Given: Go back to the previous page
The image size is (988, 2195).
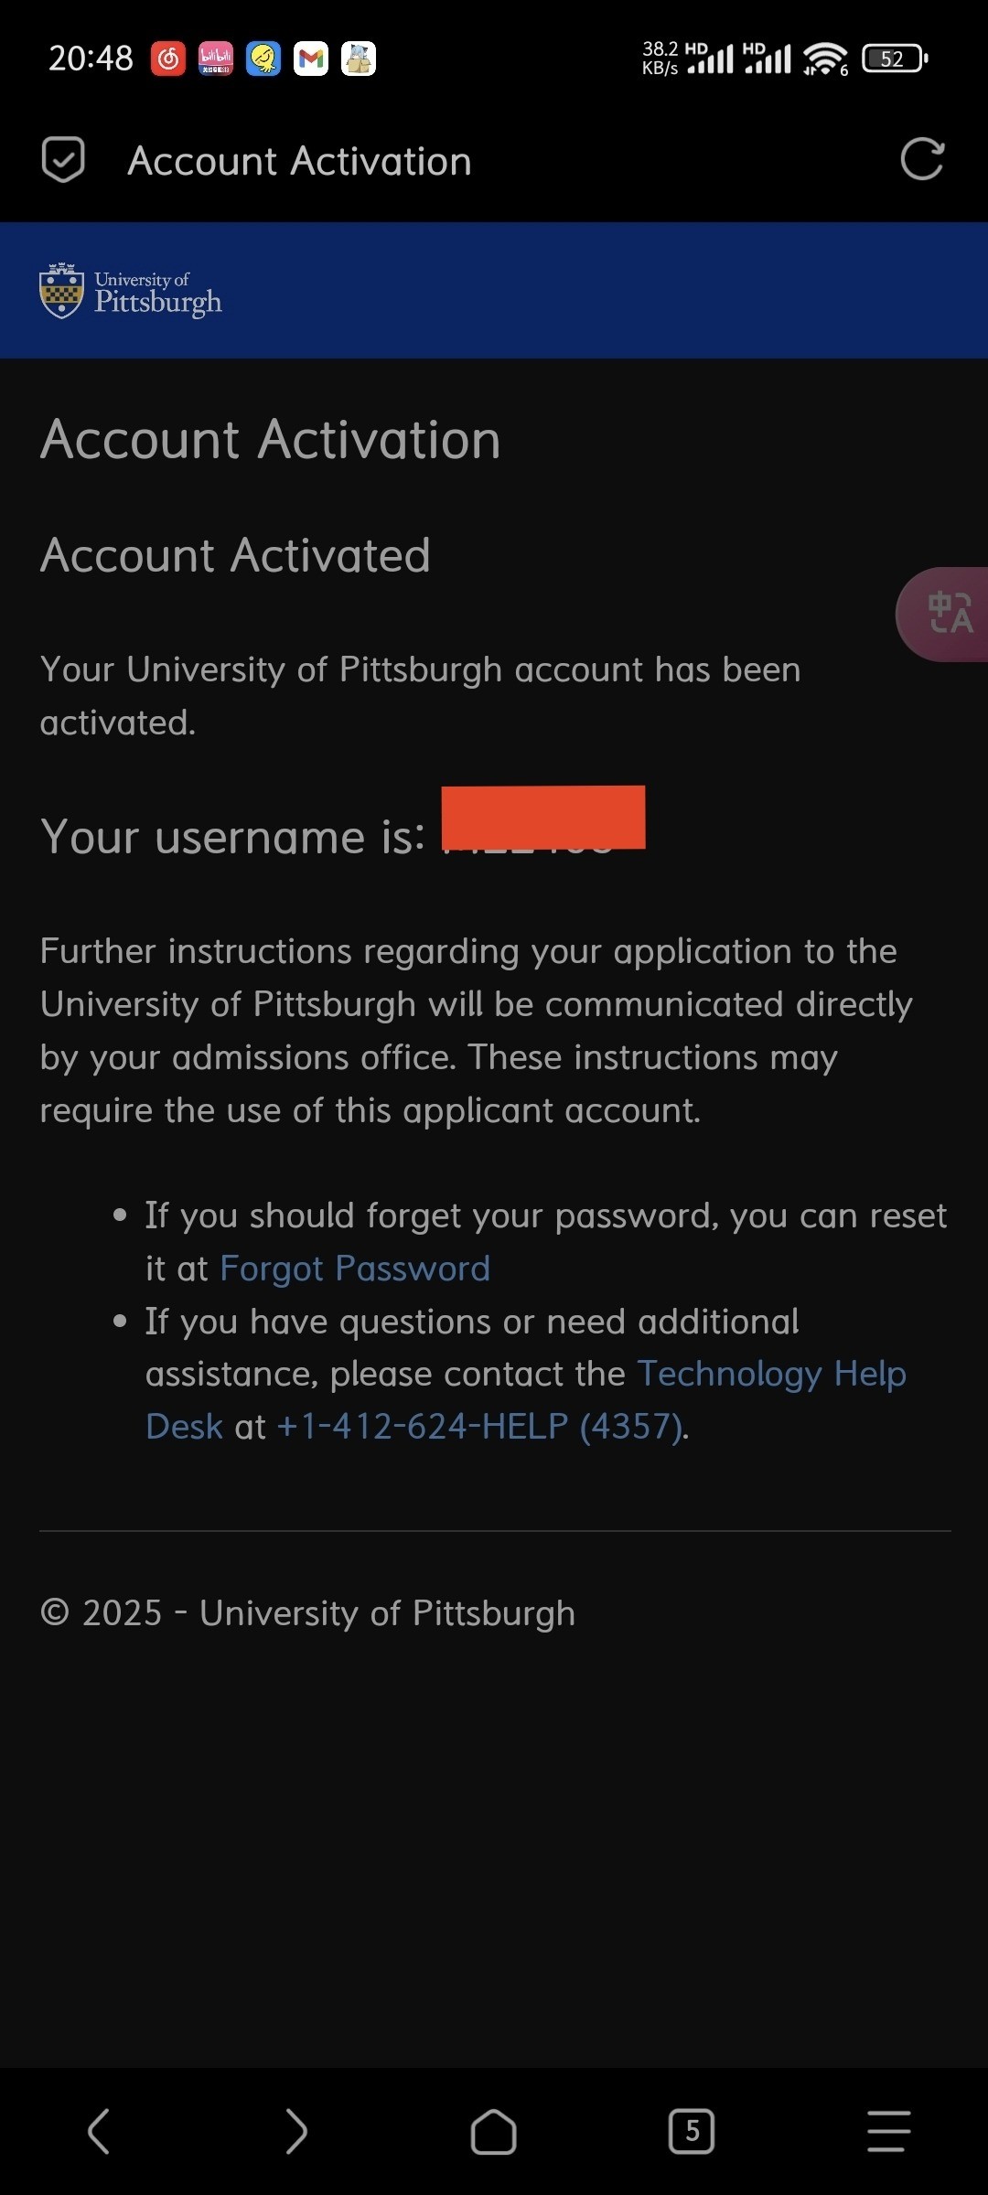Looking at the screenshot, I should tap(99, 2131).
